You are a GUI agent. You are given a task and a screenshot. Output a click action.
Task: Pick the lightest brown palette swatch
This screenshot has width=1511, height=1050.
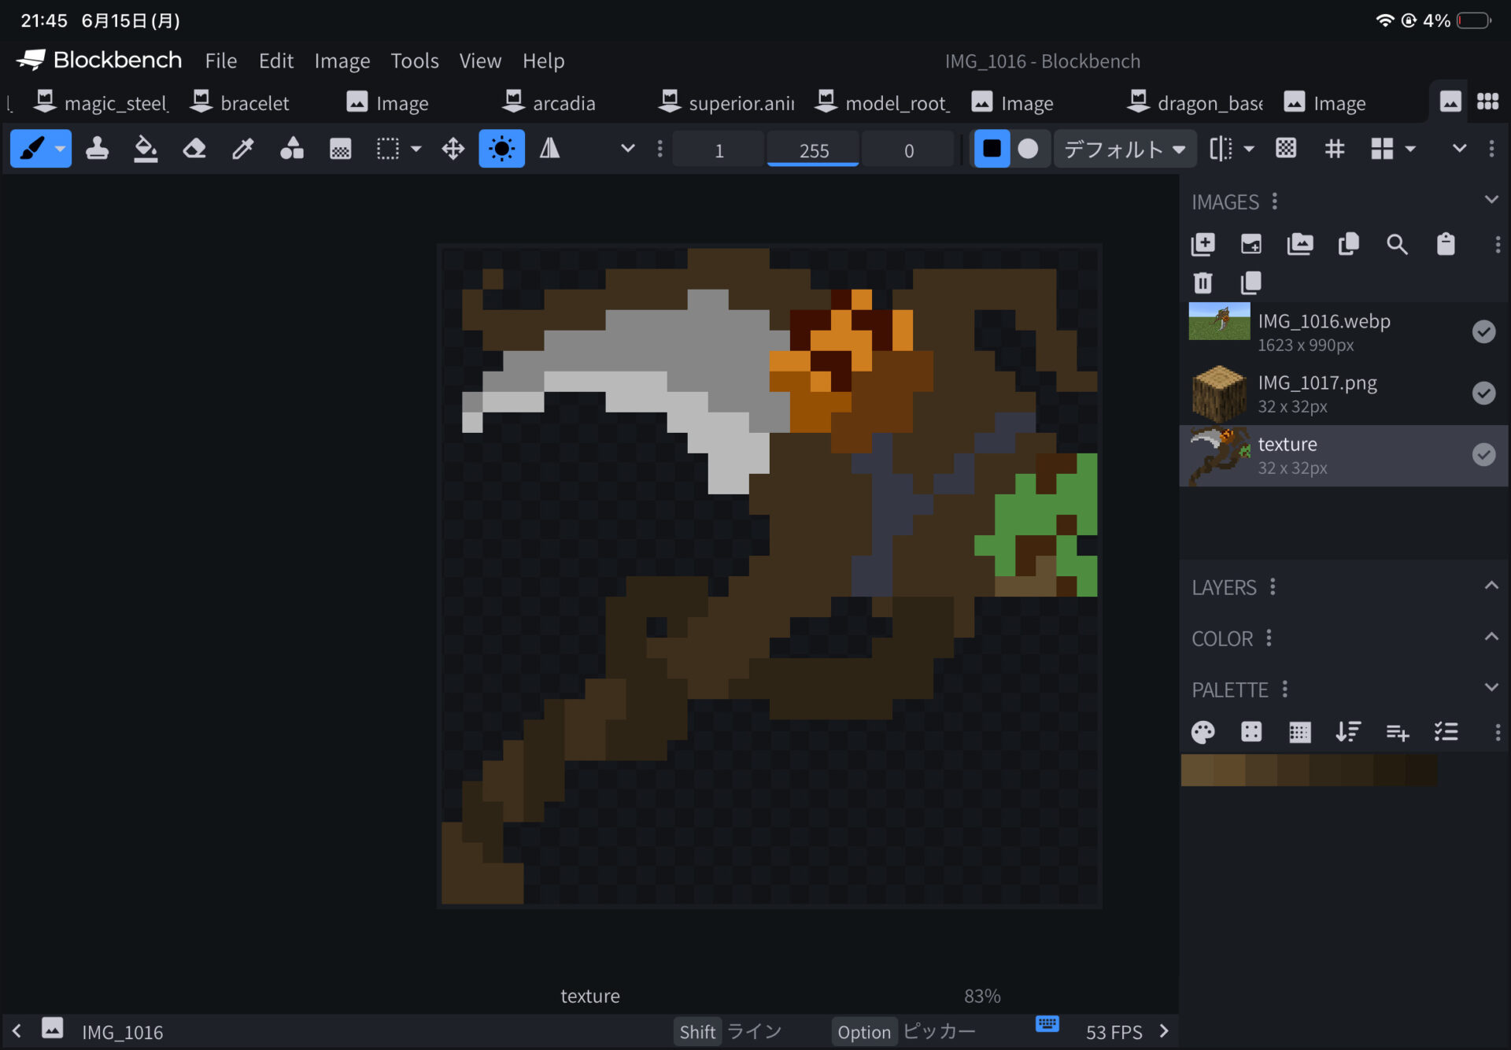point(1197,771)
